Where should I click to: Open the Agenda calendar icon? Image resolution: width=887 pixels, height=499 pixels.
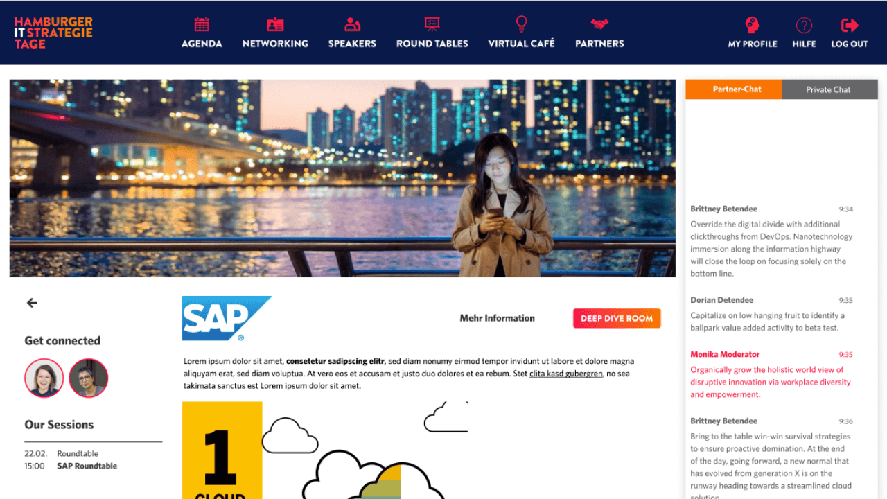pos(201,24)
